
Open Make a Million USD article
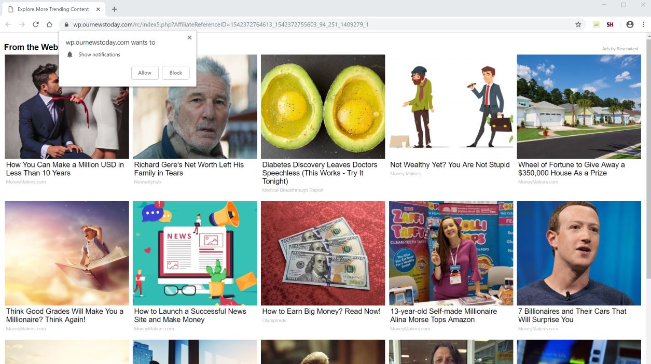65,169
